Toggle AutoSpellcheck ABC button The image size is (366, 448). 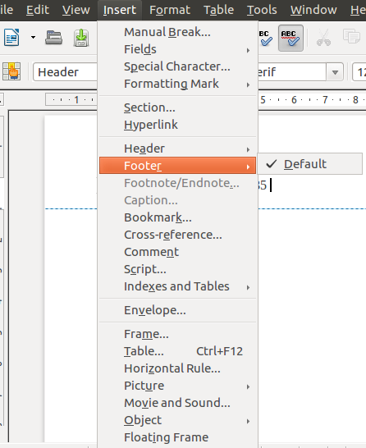291,38
